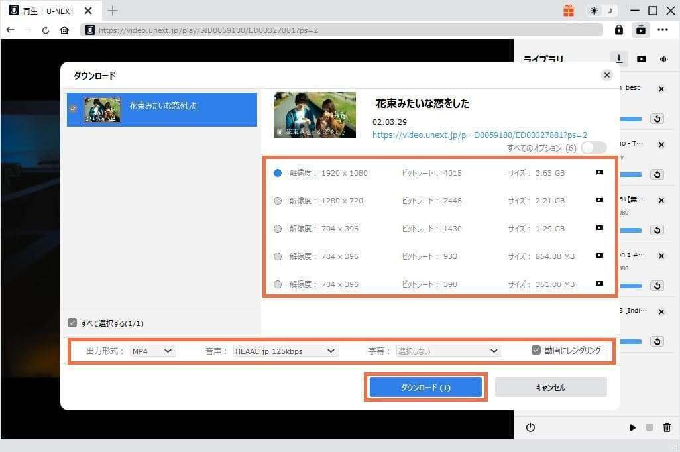Select the 1920 x 1080 resolution option
The image size is (680, 452).
pos(278,172)
